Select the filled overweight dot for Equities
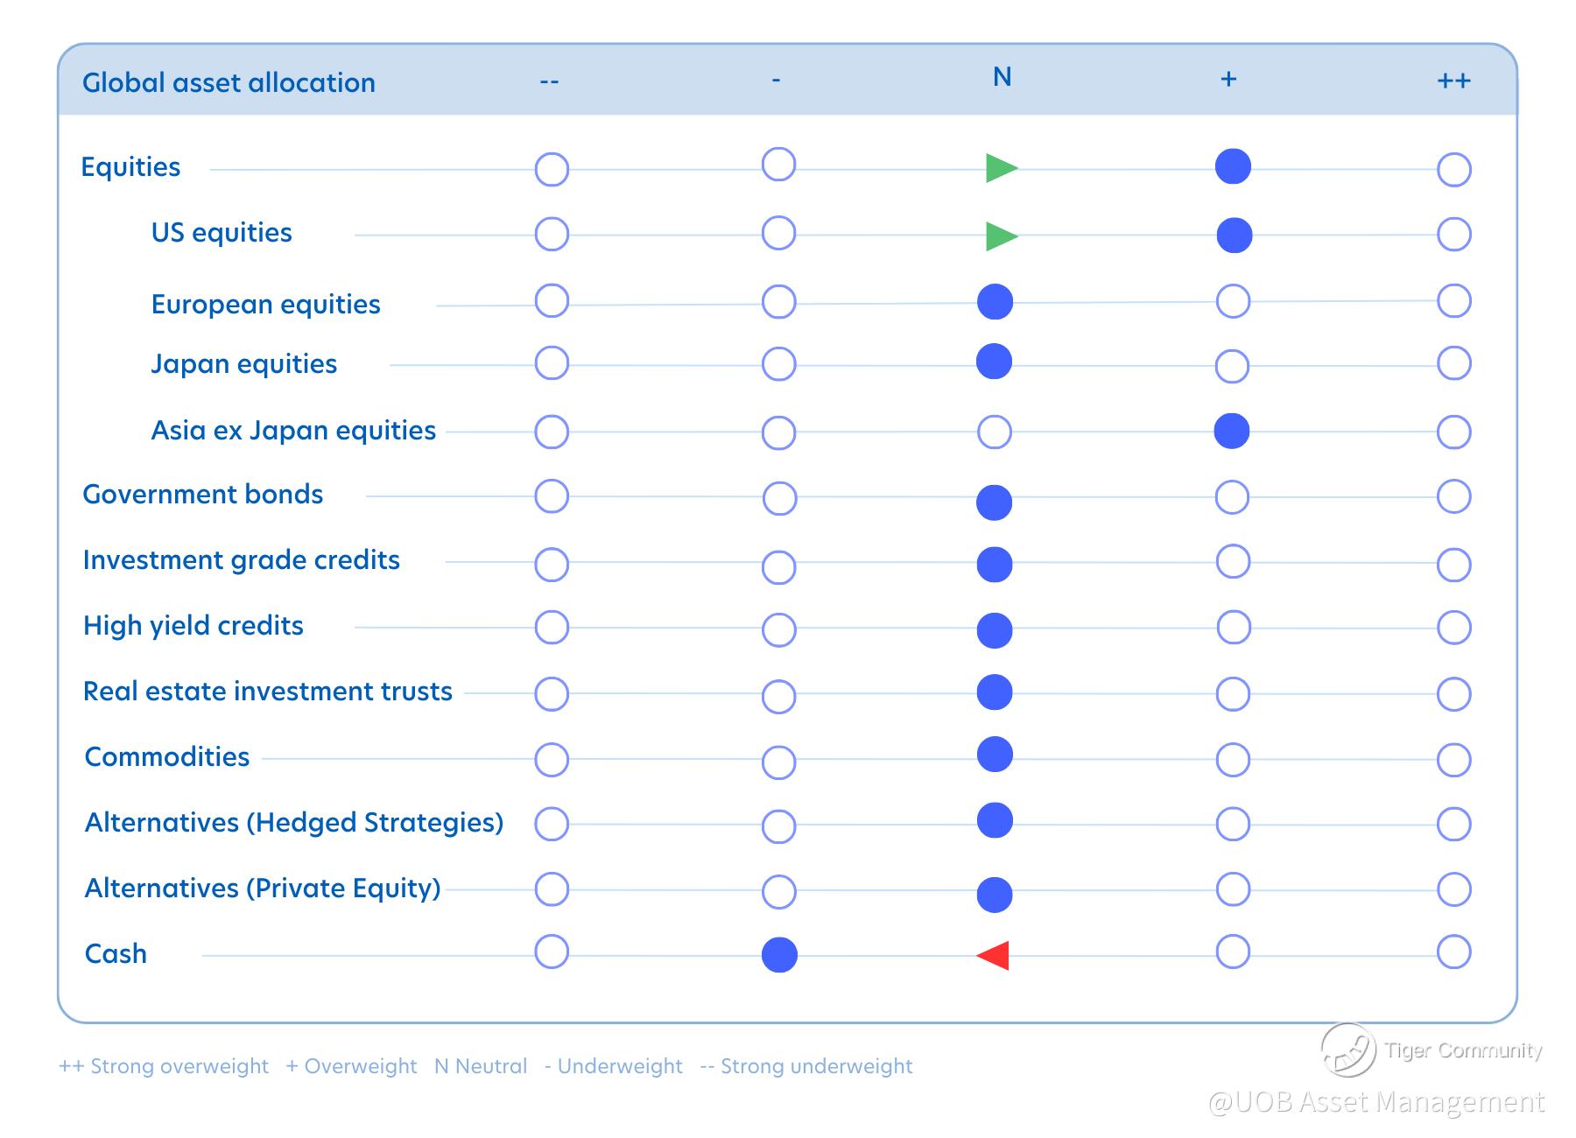This screenshot has height=1138, width=1576. [1233, 166]
